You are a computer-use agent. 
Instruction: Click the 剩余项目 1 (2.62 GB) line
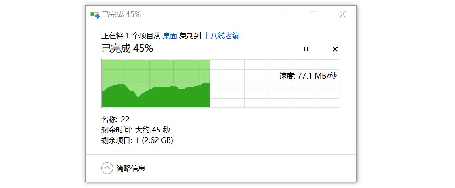[x=137, y=140]
